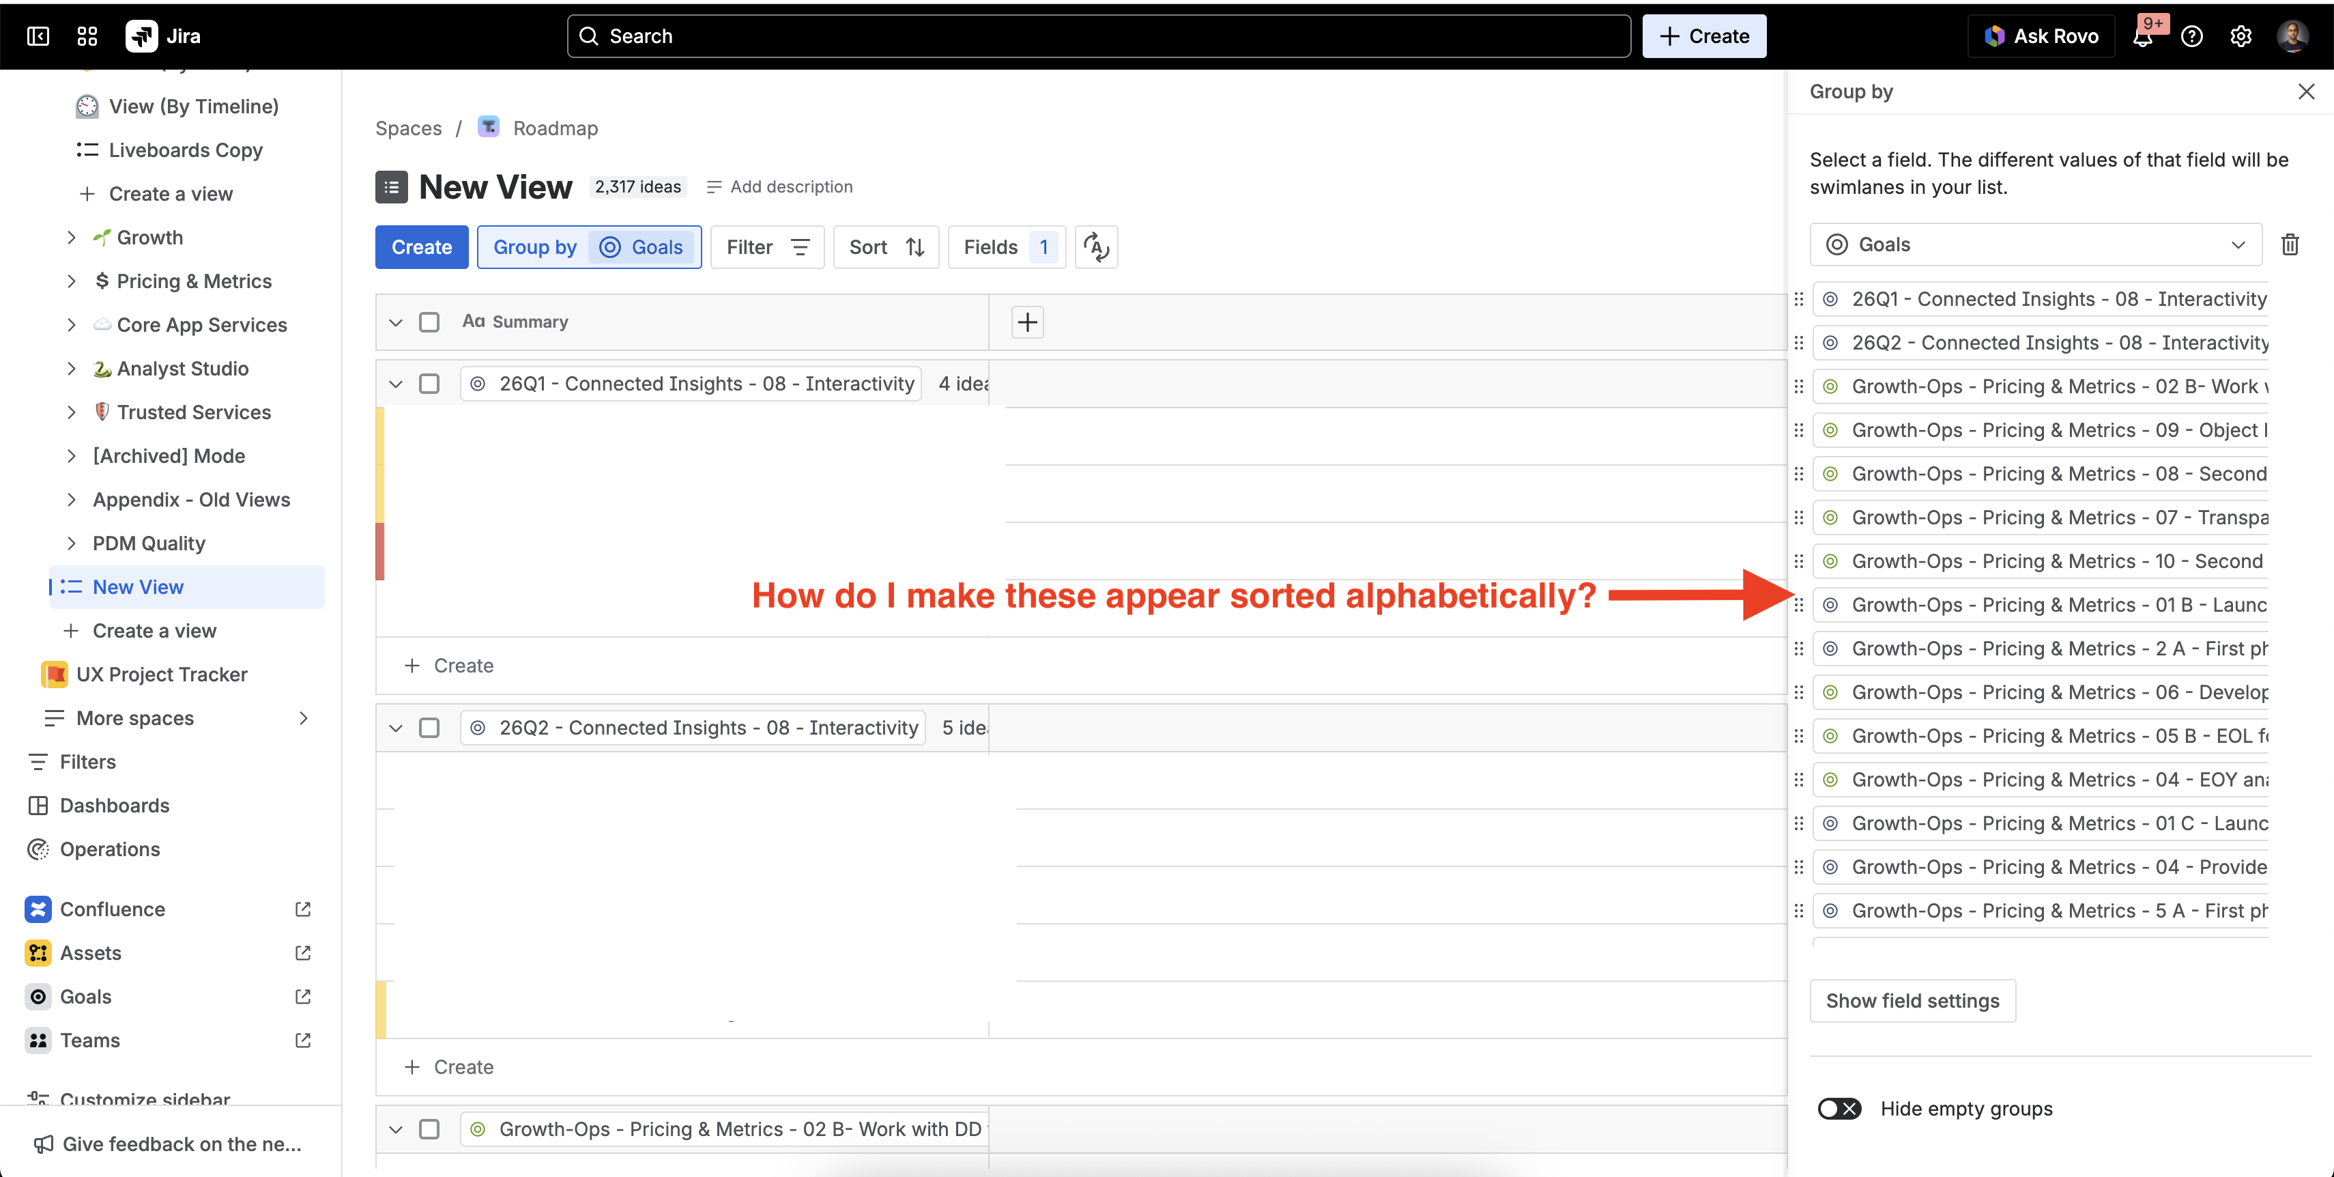Screen dimensions: 2334x1177
Task: Open the notifications bell icon
Action: (x=2143, y=36)
